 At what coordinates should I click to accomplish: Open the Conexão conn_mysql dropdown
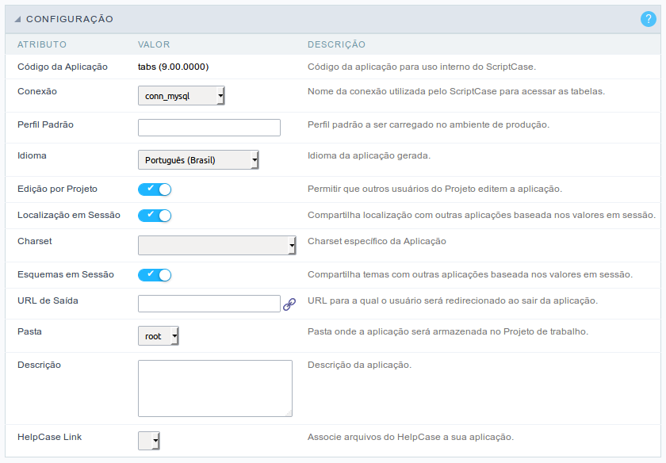(x=182, y=96)
